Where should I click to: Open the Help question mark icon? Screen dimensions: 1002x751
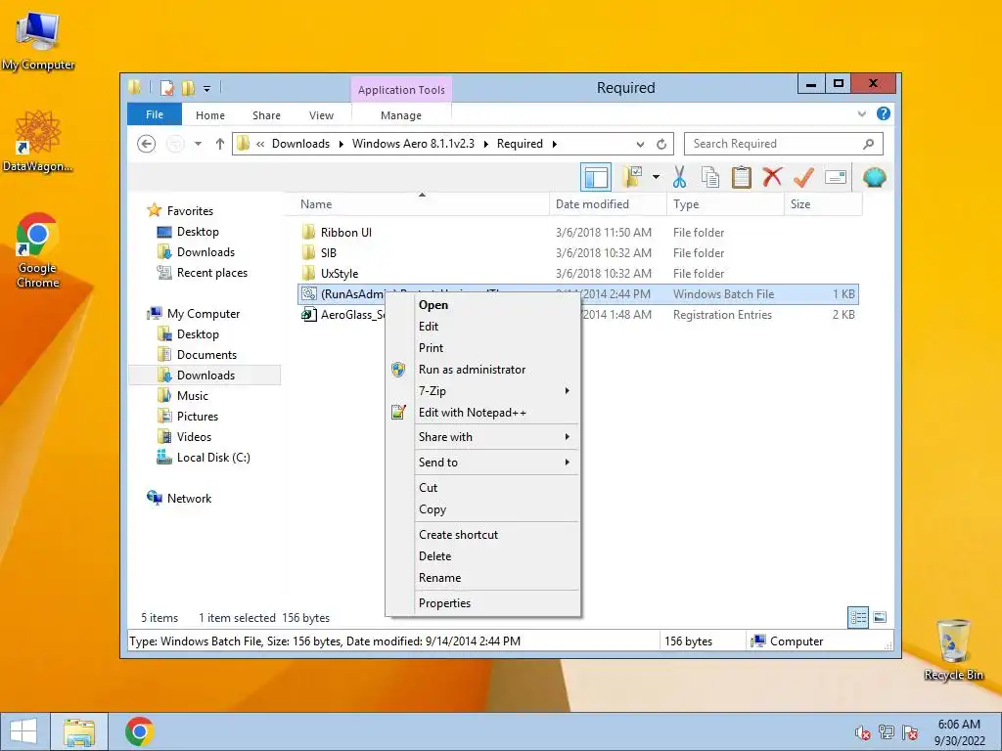(884, 113)
